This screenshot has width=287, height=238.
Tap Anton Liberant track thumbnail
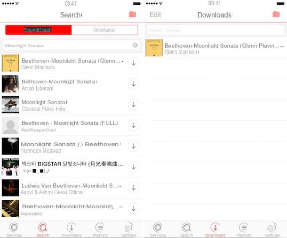[x=10, y=84]
